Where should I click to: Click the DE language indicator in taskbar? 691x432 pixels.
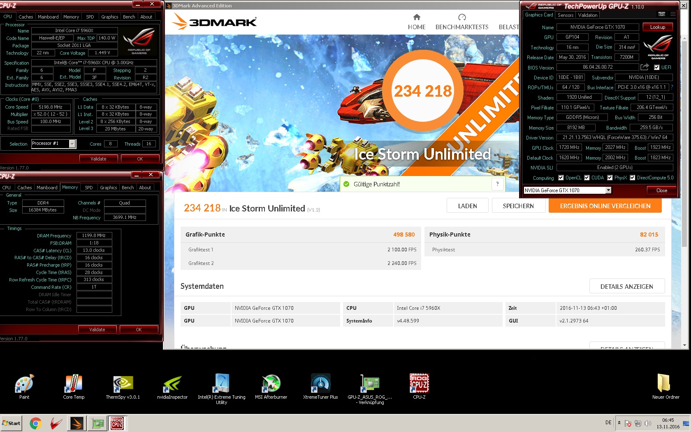coord(608,423)
